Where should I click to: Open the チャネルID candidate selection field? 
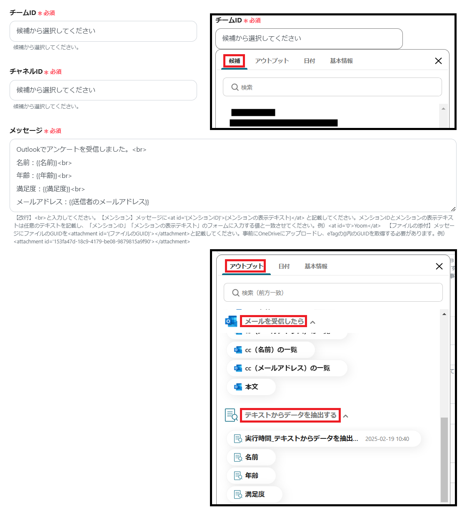pos(103,90)
